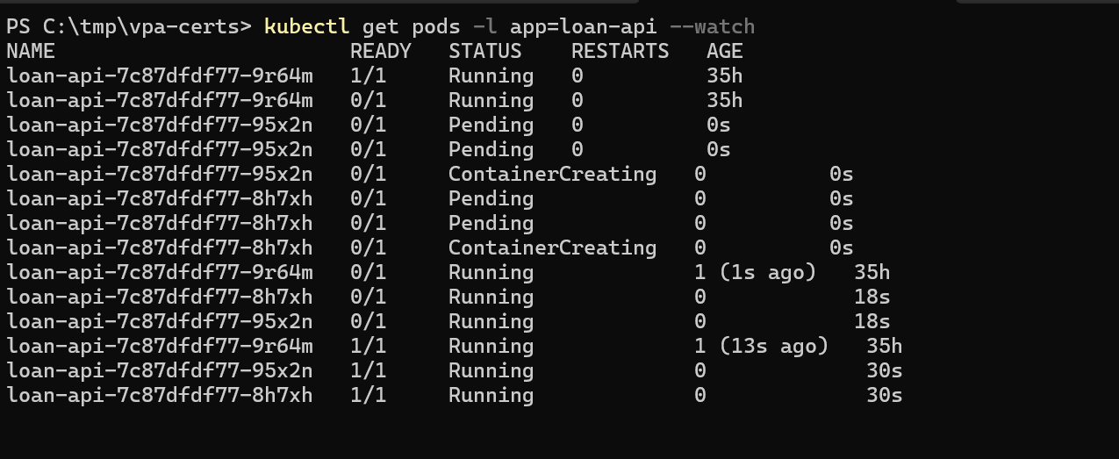Viewport: 1119px width, 459px height.
Task: Click the 1/1 ready value in the first row
Action: [x=368, y=76]
